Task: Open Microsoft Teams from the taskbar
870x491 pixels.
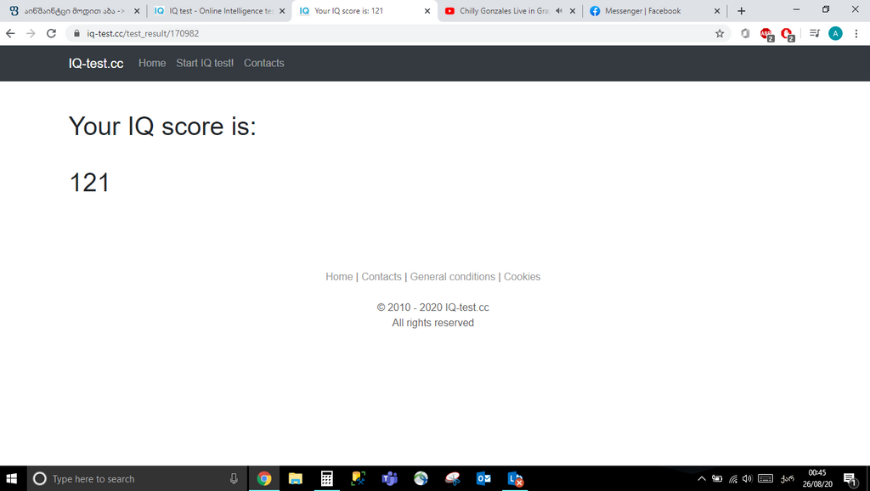Action: (x=389, y=478)
